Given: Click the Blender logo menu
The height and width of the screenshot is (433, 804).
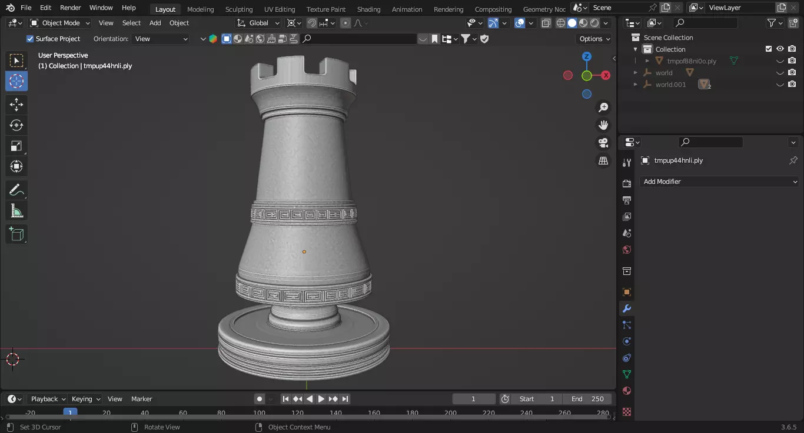Looking at the screenshot, I should tap(10, 8).
